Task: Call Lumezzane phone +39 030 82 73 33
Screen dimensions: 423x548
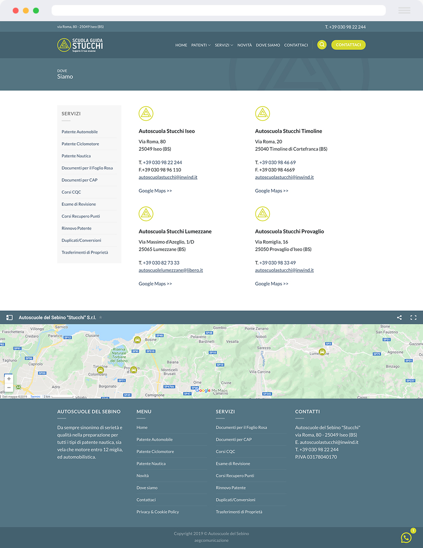Action: pos(161,263)
